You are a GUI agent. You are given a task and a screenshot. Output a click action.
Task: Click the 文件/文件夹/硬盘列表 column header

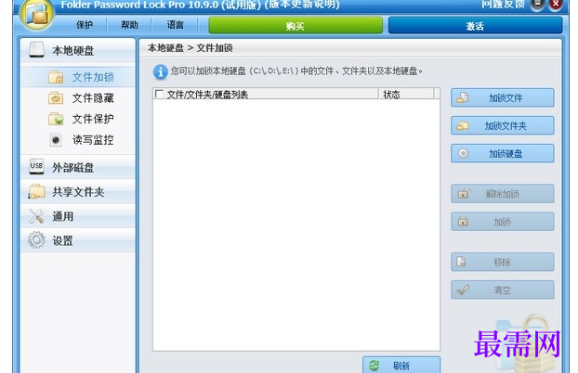tap(266, 94)
